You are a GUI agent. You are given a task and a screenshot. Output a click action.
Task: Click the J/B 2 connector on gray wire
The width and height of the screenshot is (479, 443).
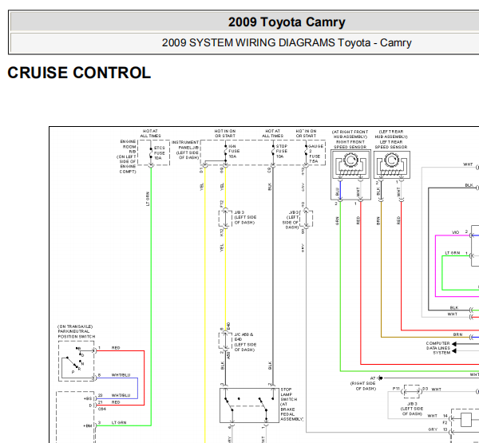306,218
